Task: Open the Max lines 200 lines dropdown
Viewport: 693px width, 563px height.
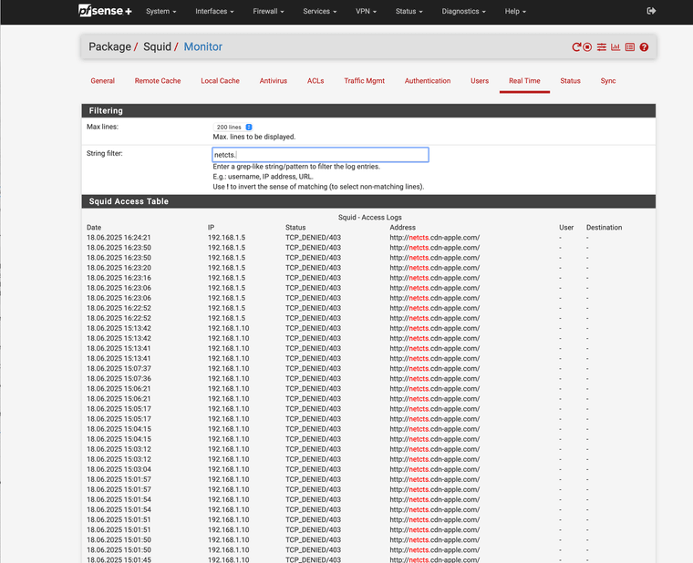Action: (233, 128)
